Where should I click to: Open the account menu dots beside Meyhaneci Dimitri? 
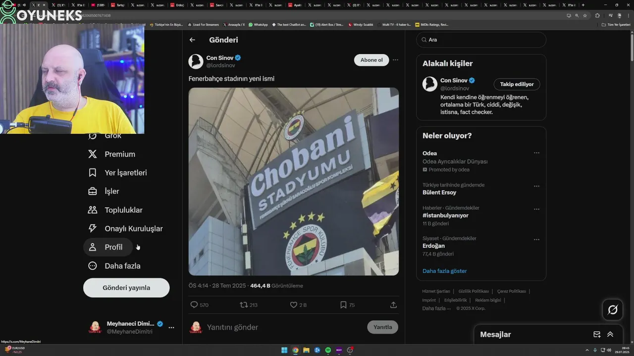171,327
